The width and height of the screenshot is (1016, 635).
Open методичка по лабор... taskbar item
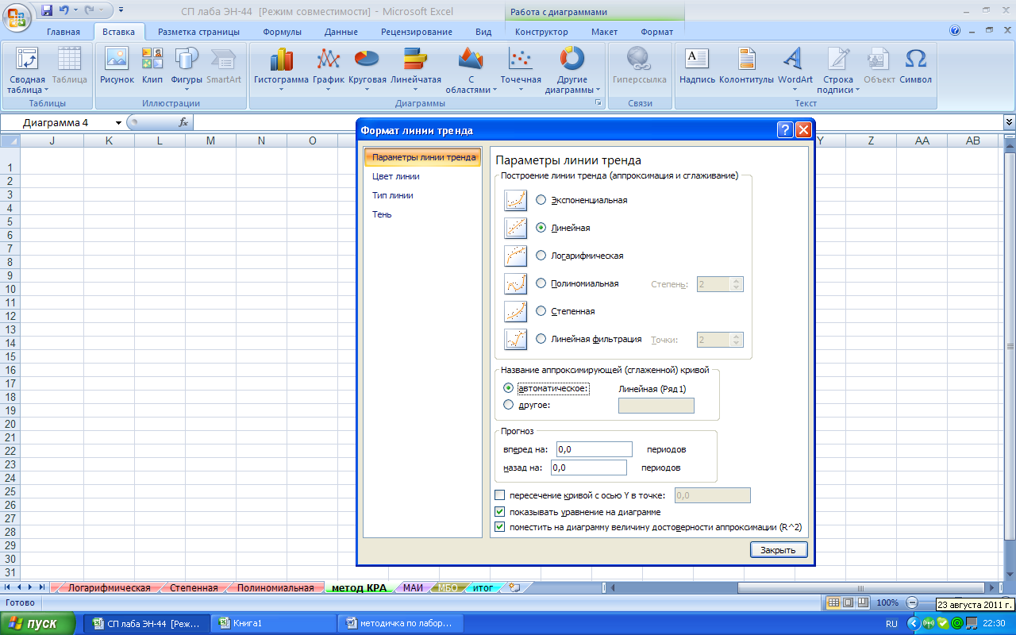(x=401, y=623)
